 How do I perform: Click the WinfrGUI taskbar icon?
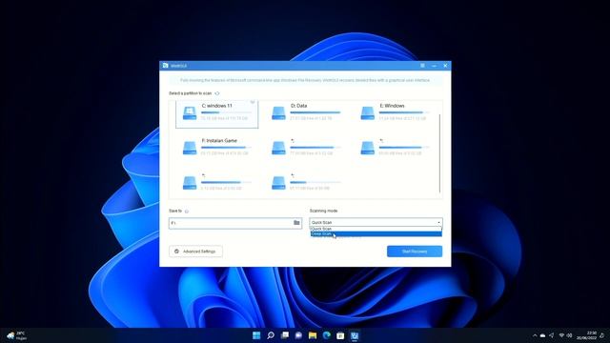point(355,335)
